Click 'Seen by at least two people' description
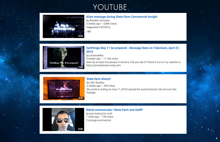Viewport: 220px width, 142px height. pyautogui.click(x=133, y=64)
